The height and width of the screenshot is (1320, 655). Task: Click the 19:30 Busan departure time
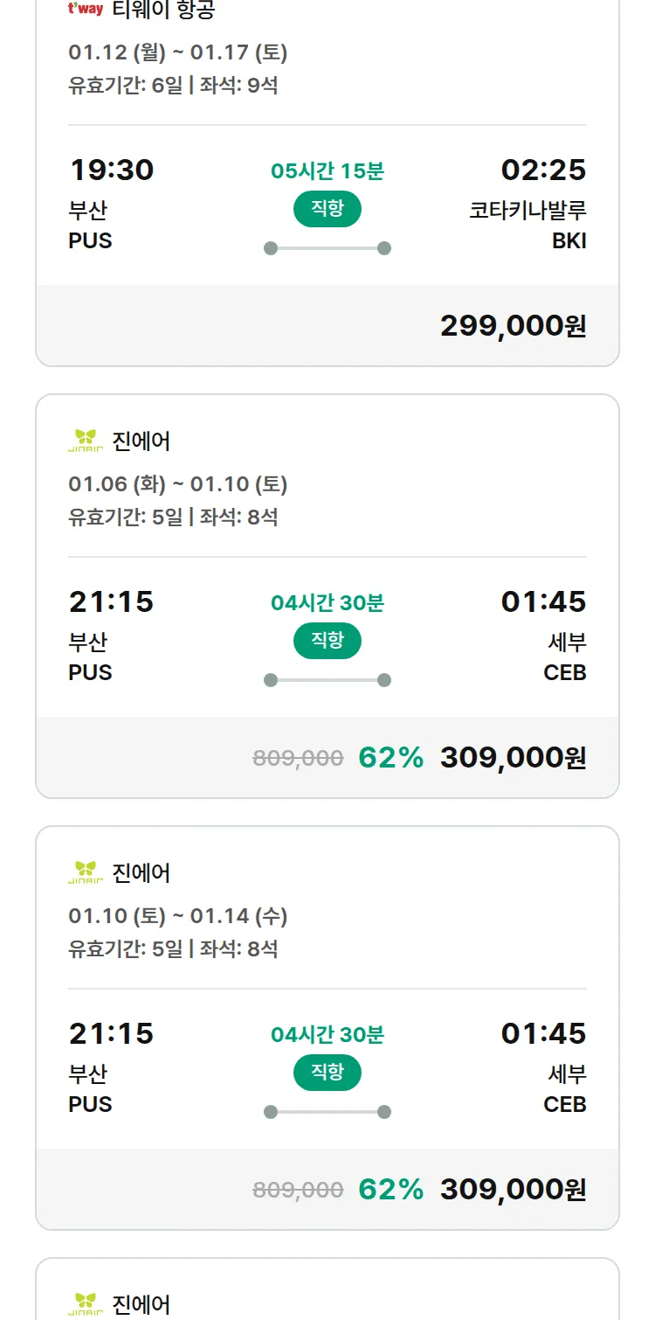click(111, 170)
